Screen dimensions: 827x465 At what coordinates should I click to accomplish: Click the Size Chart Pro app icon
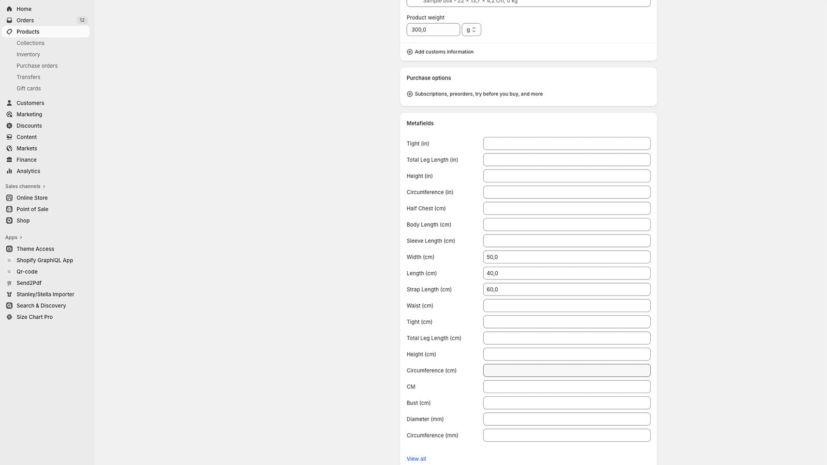coord(9,317)
